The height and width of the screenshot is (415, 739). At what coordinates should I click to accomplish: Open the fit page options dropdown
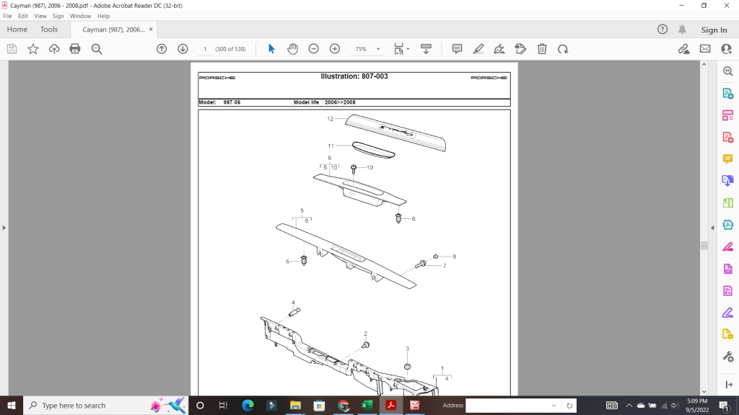pyautogui.click(x=401, y=49)
